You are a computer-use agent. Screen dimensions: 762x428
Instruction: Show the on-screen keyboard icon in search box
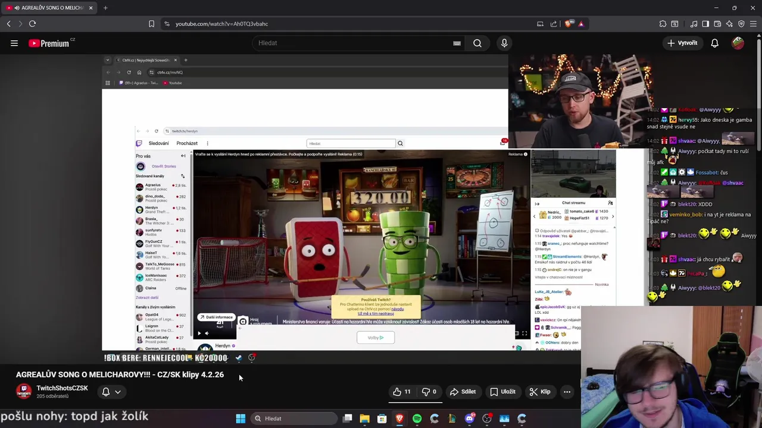457,43
